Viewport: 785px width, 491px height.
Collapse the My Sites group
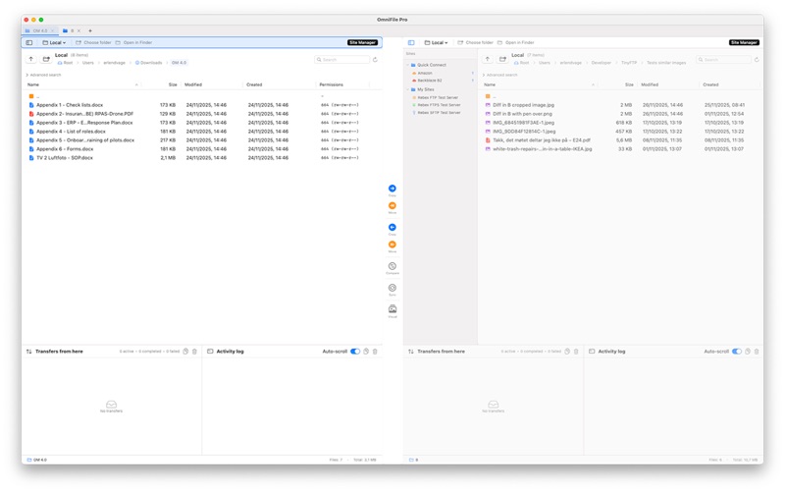pos(407,89)
